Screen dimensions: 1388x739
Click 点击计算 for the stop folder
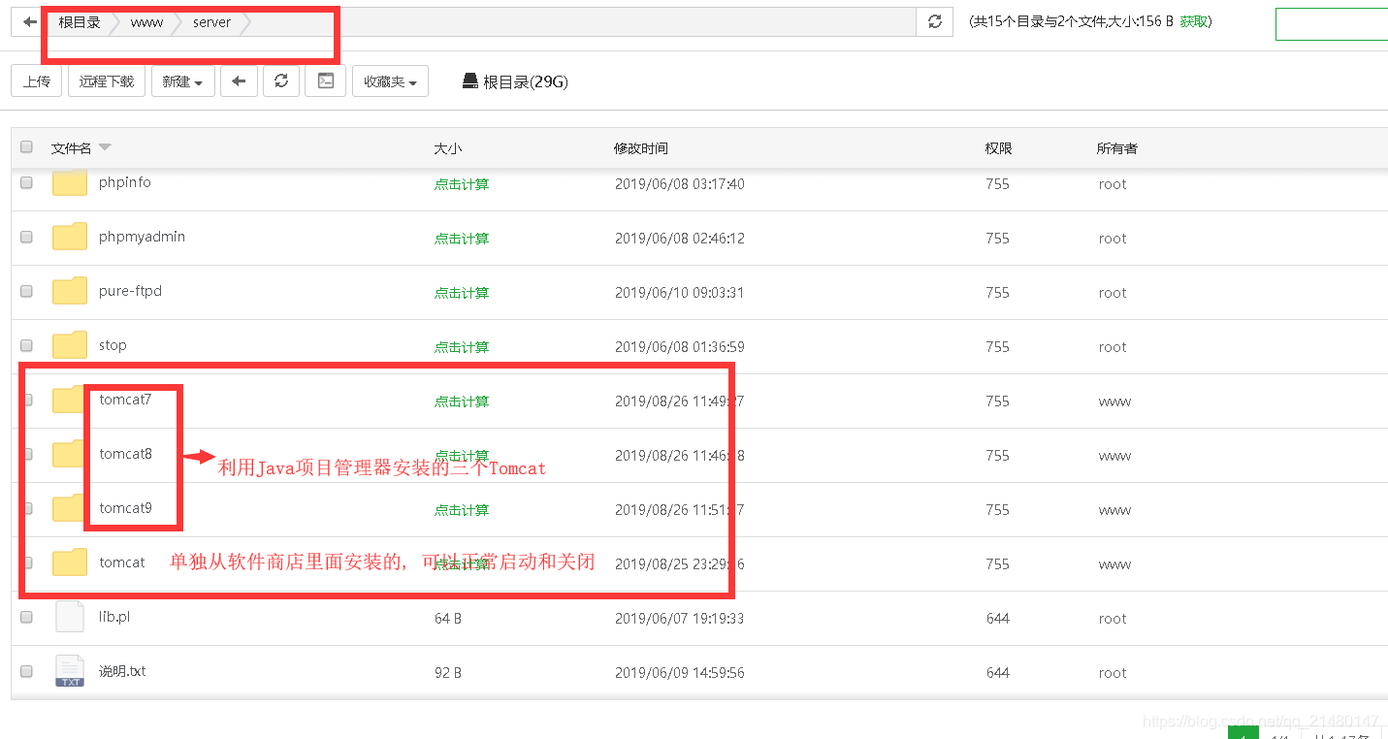[462, 347]
